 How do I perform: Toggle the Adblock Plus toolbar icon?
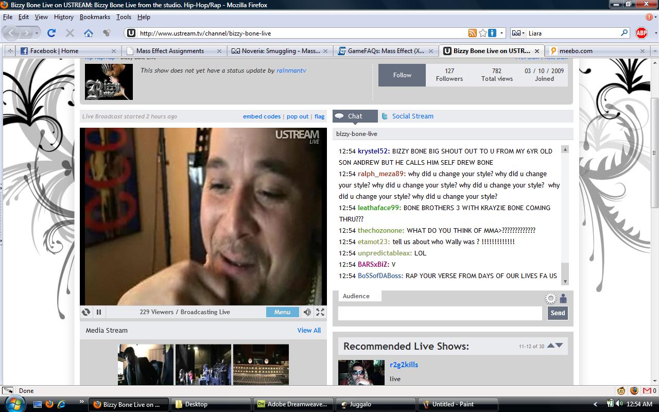(x=641, y=33)
